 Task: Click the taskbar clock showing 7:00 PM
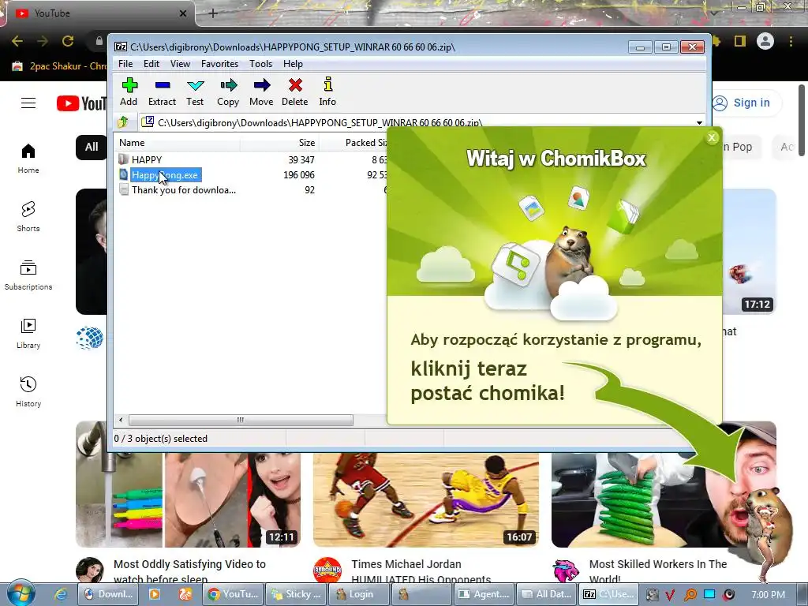pos(769,595)
